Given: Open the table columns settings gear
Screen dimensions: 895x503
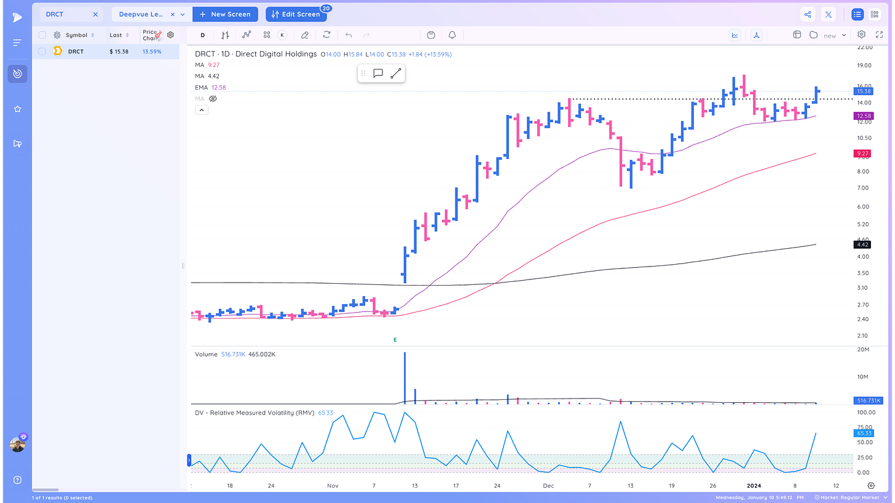Looking at the screenshot, I should coord(170,35).
